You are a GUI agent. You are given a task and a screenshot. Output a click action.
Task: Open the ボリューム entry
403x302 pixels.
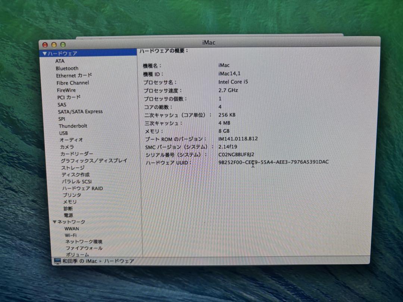[77, 255]
